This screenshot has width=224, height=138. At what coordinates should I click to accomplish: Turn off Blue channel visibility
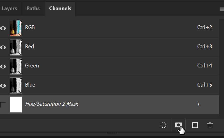tap(3, 86)
